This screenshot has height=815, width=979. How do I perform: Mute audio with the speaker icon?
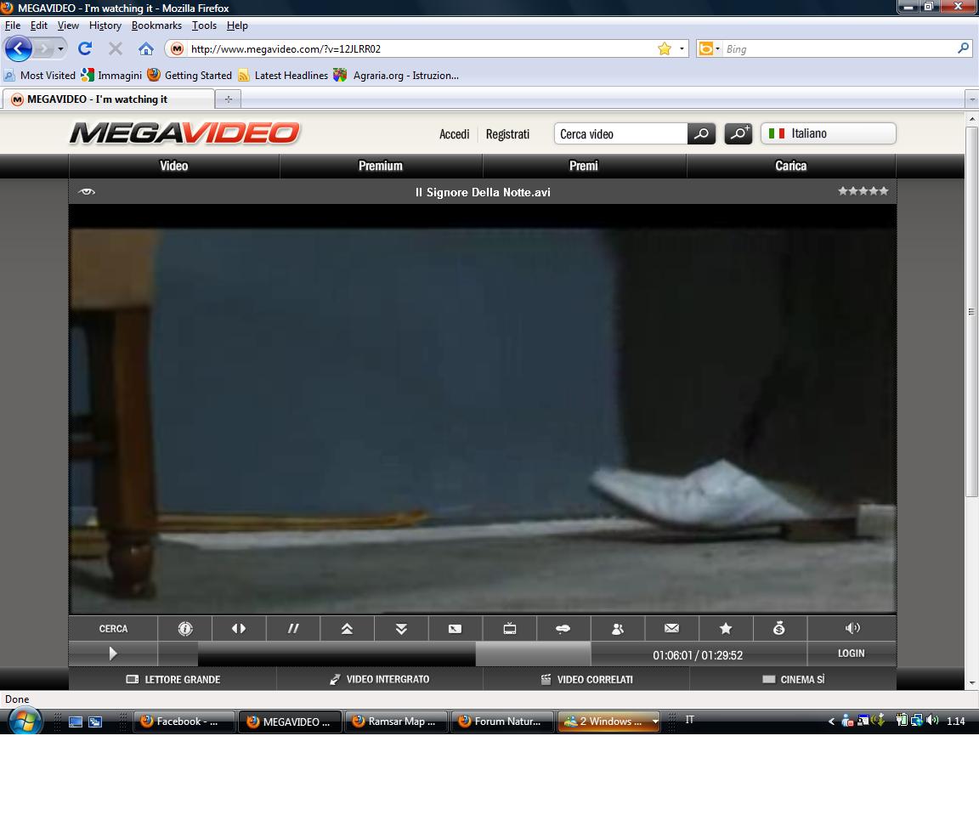point(852,629)
